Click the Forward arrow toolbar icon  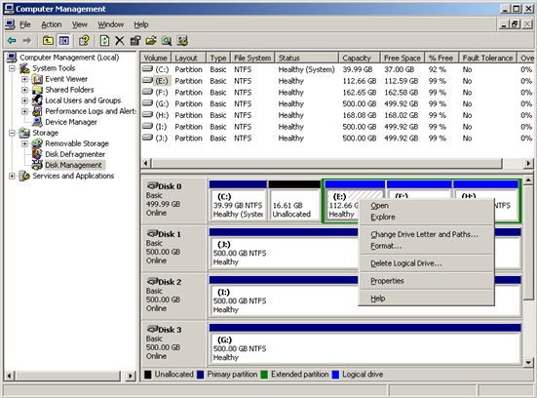(26, 41)
